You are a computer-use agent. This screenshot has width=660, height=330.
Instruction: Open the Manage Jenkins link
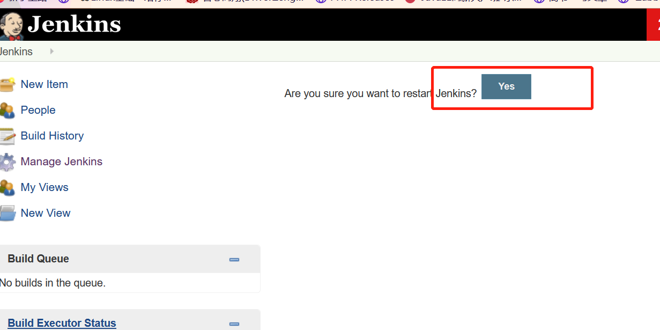point(62,162)
